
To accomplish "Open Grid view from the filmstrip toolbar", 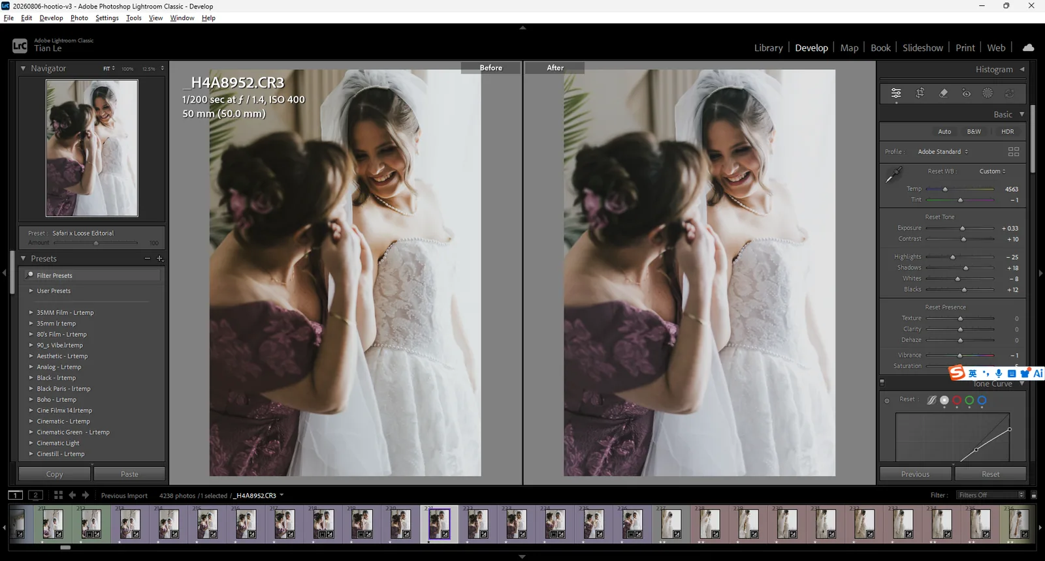I will tap(58, 495).
